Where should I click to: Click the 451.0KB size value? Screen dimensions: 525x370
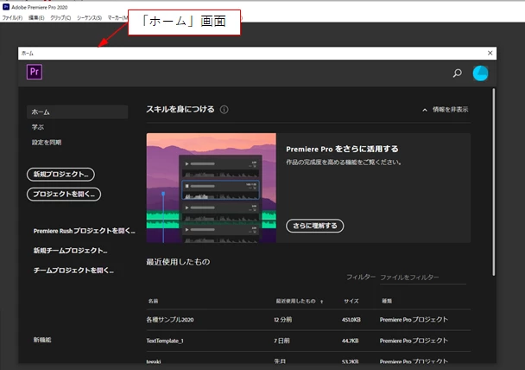pyautogui.click(x=351, y=320)
